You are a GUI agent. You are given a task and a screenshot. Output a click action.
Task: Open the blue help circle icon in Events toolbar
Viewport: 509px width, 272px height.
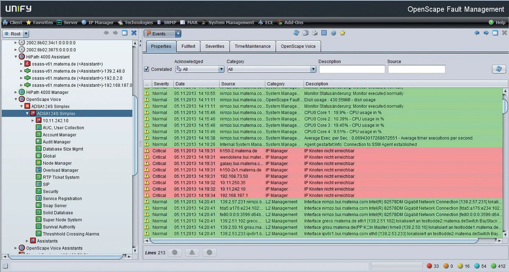[x=333, y=33]
